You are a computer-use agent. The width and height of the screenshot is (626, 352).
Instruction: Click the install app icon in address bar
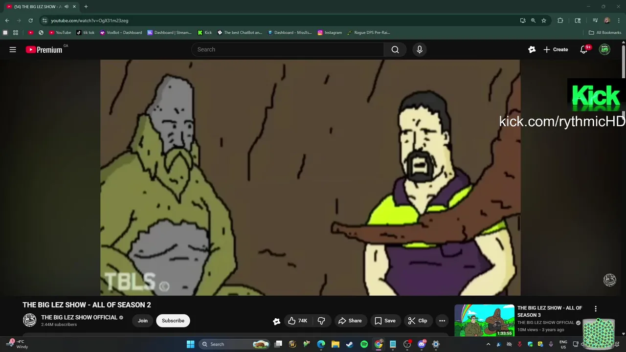tap(523, 21)
